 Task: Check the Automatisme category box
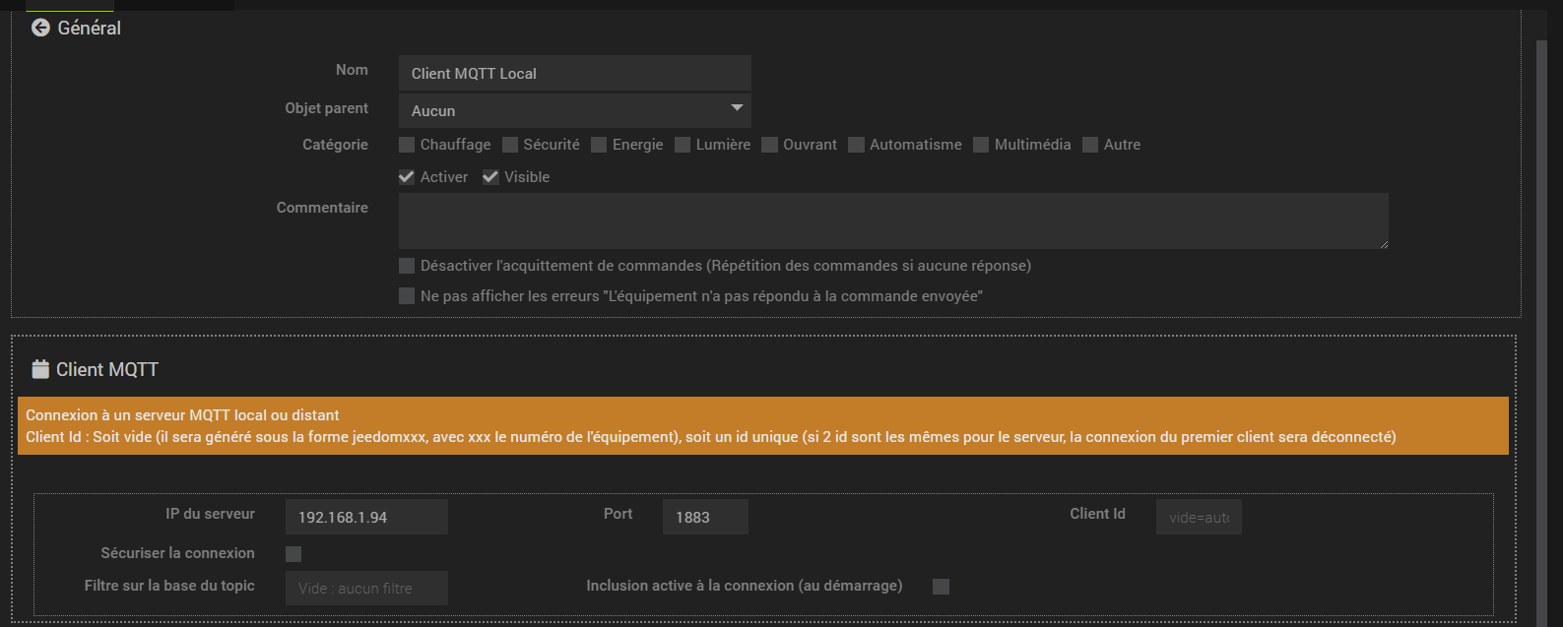pyautogui.click(x=857, y=145)
